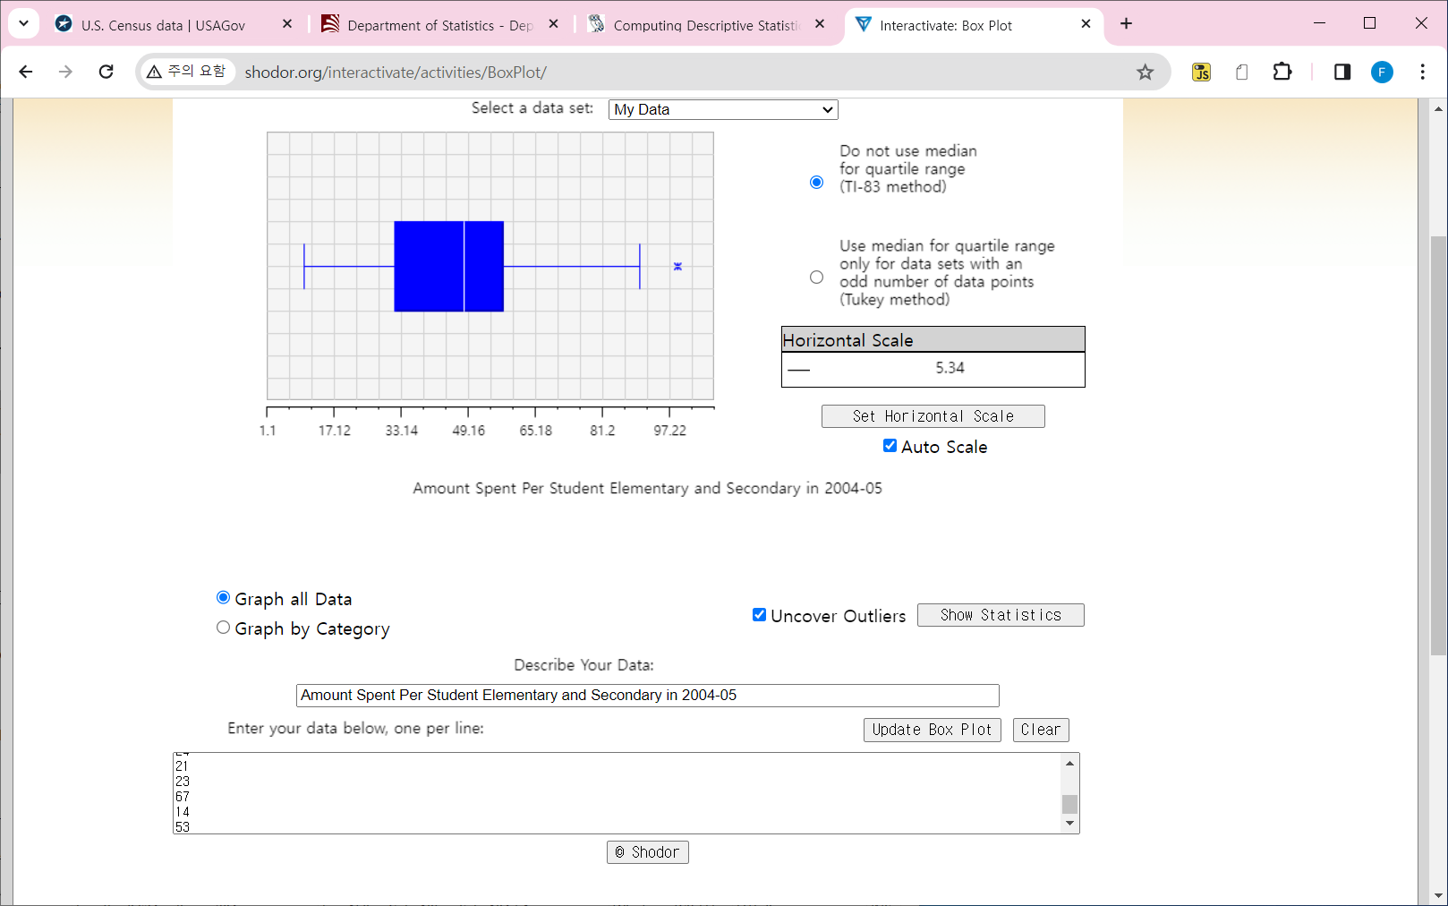Bookmark this page with the star icon
The width and height of the screenshot is (1448, 906).
click(1145, 72)
